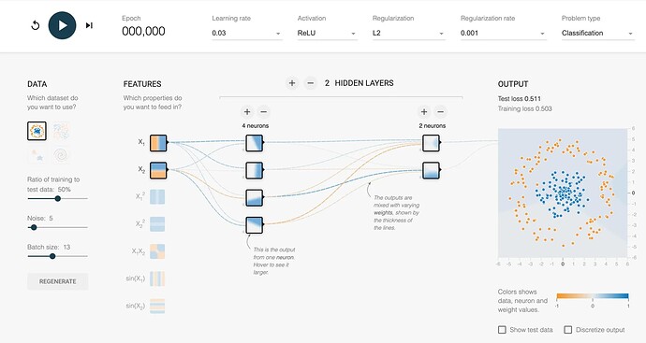Click the OUTPUT heading
Image resolution: width=646 pixels, height=343 pixels.
[x=513, y=84]
